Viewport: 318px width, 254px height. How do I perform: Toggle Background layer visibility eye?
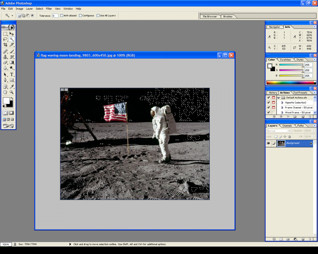(x=268, y=143)
